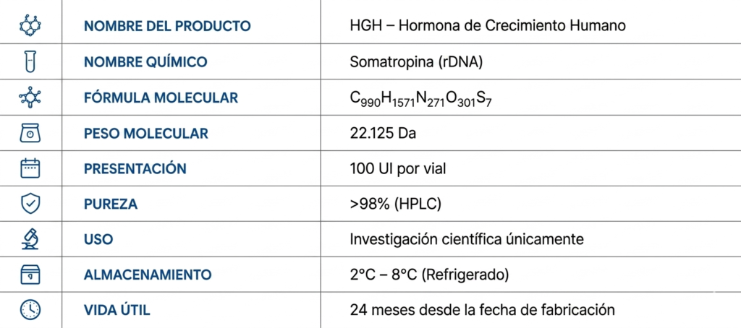741x328 pixels.
Task: Select the molecular structure icon for Fórmula Molecular
Action: pos(30,98)
